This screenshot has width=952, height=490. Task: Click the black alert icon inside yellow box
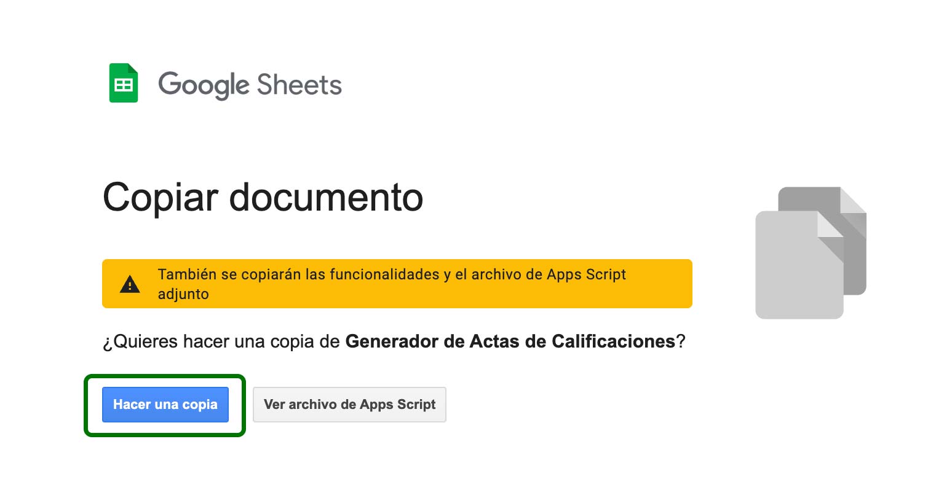(130, 283)
